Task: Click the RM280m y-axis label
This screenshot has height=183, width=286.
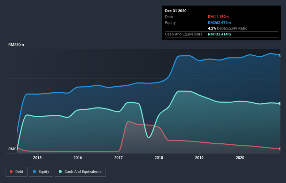Action: 16,45
